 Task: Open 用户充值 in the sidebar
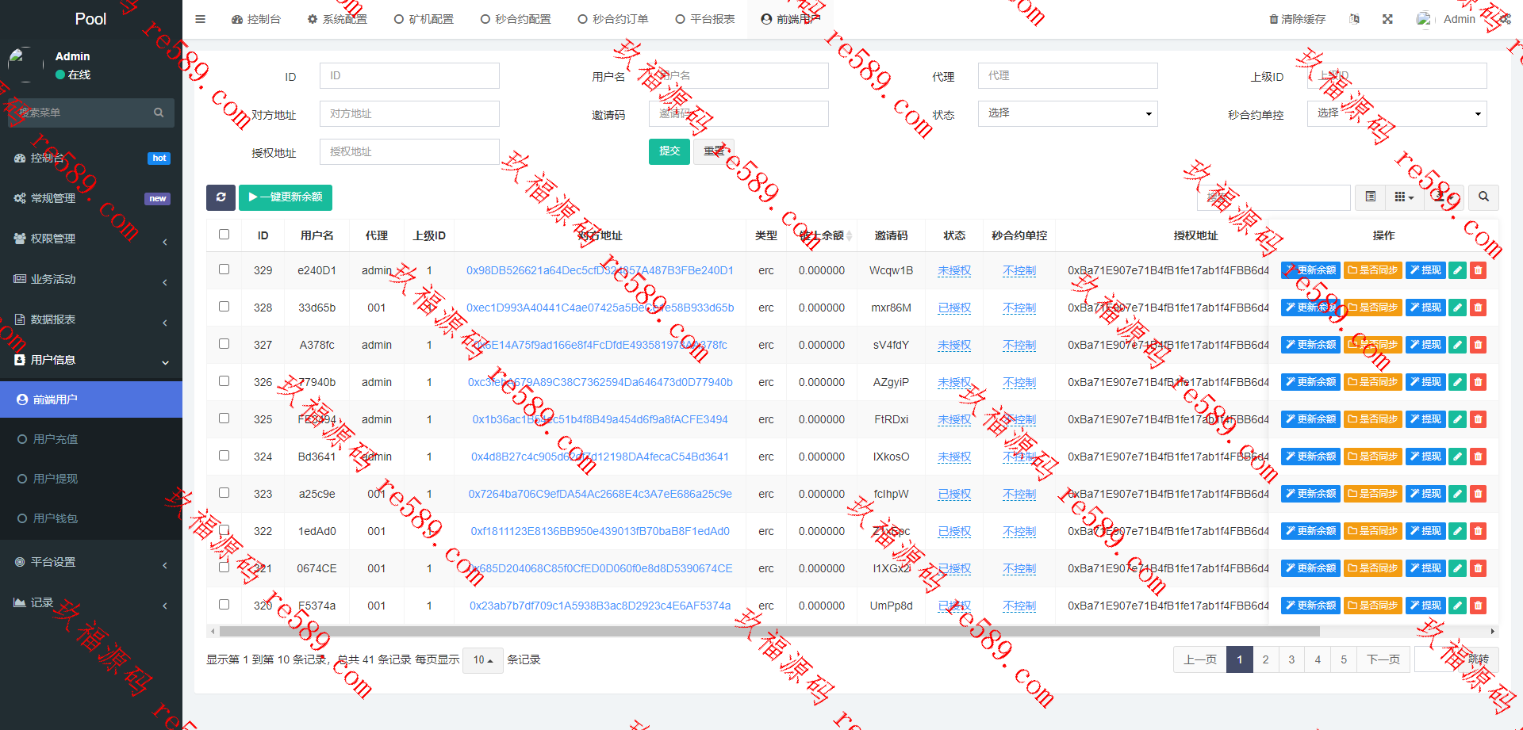click(91, 439)
